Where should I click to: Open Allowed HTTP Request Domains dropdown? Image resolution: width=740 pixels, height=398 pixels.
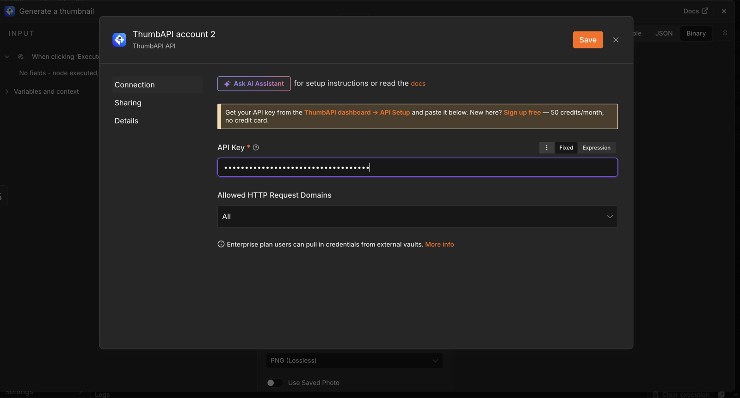click(x=418, y=217)
